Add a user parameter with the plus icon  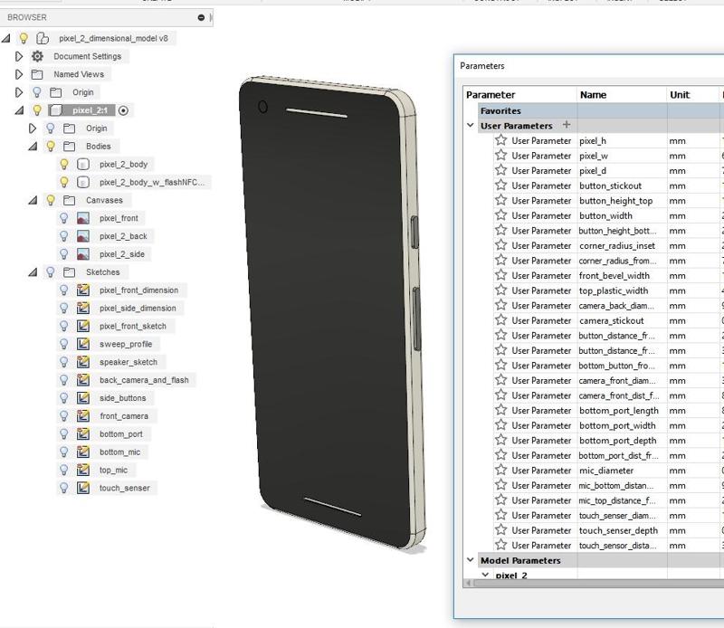click(567, 125)
